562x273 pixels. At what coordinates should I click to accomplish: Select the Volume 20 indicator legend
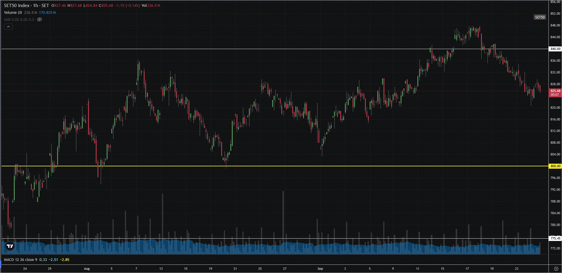(x=13, y=13)
